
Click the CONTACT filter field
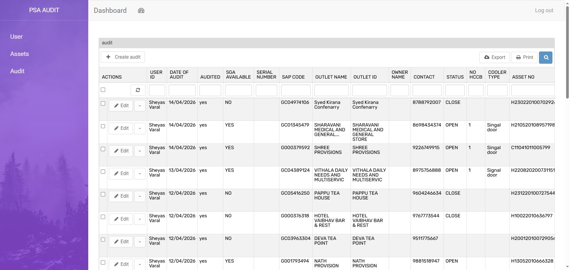[427, 90]
